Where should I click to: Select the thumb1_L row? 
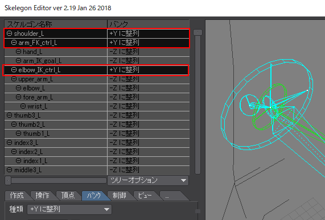tap(97, 134)
